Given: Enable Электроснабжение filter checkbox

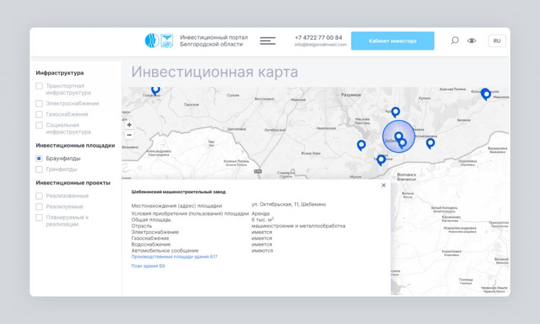Looking at the screenshot, I should point(39,103).
